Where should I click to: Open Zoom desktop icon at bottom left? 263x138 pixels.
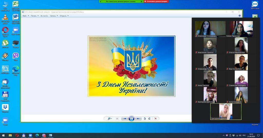coord(5,121)
